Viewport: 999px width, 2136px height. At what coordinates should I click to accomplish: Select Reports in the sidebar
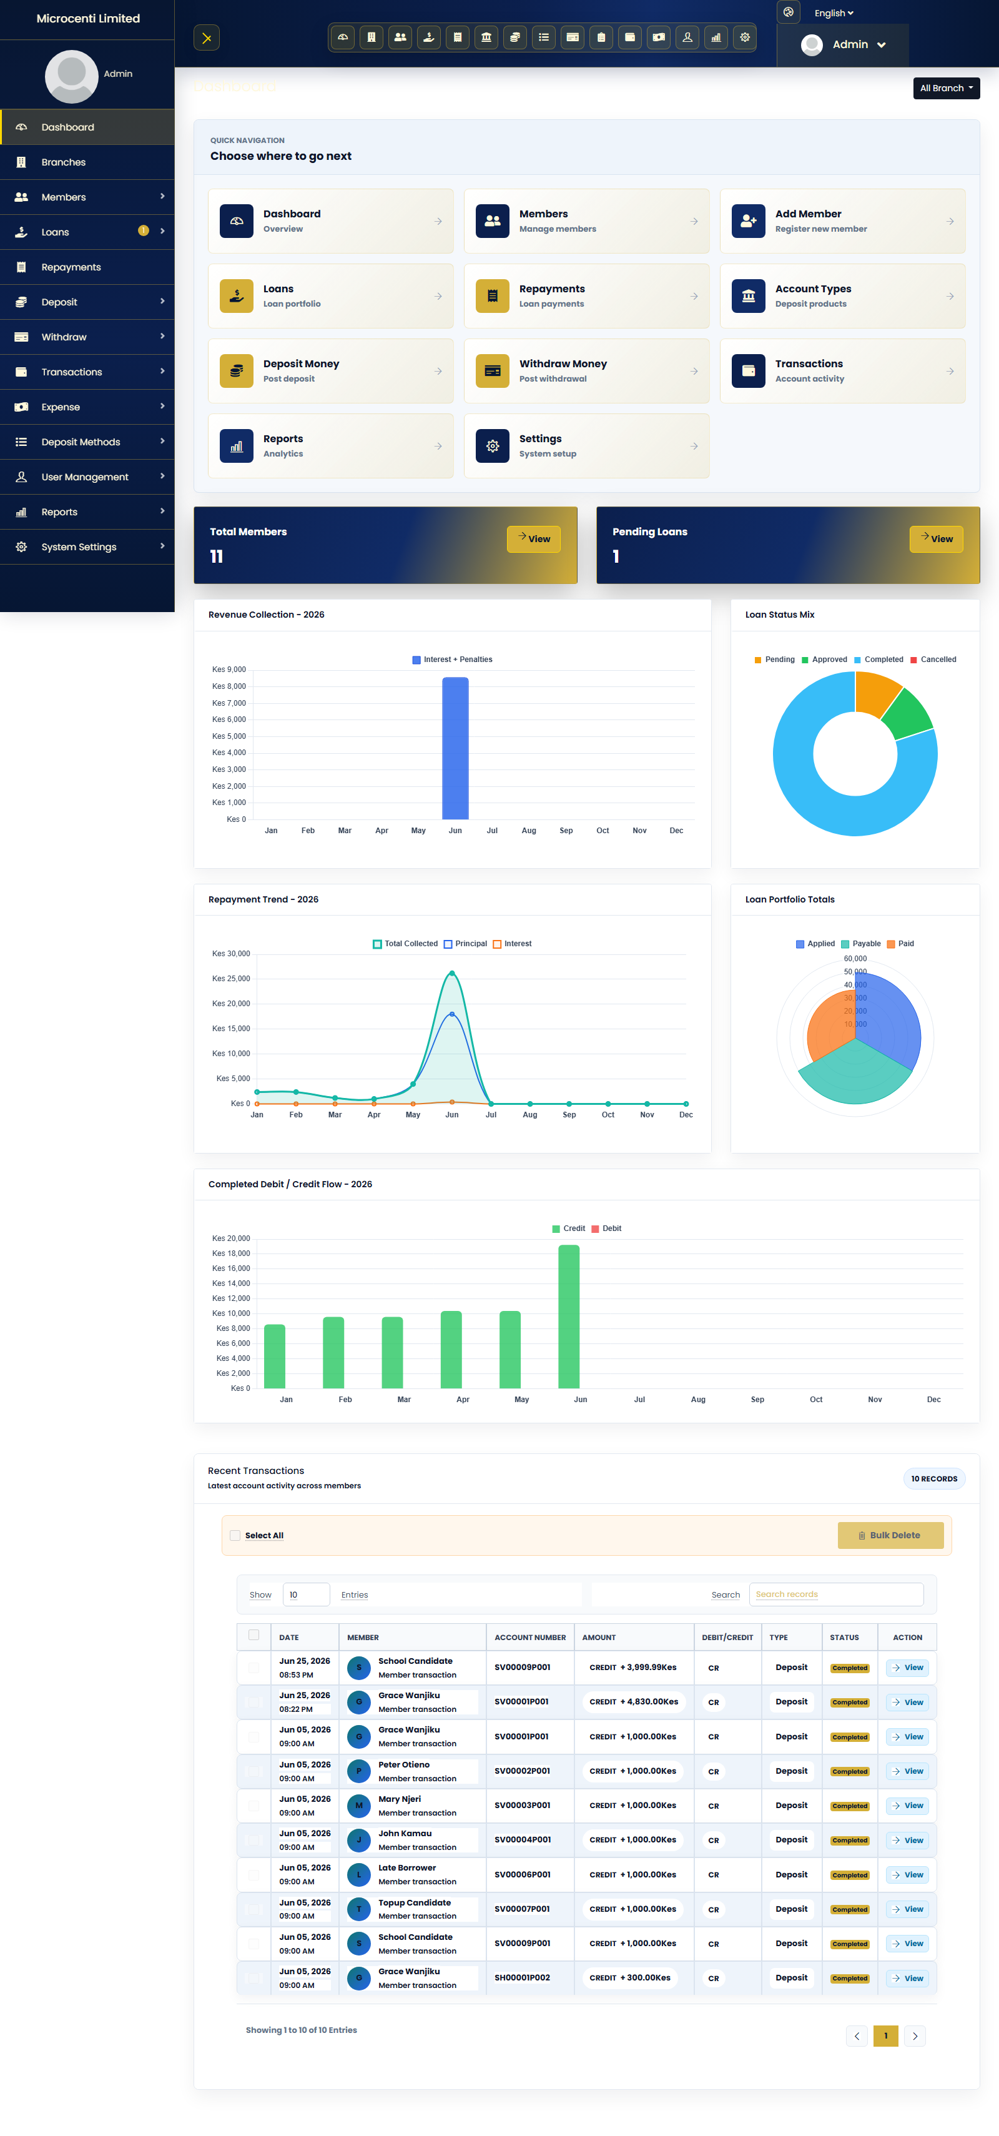87,512
